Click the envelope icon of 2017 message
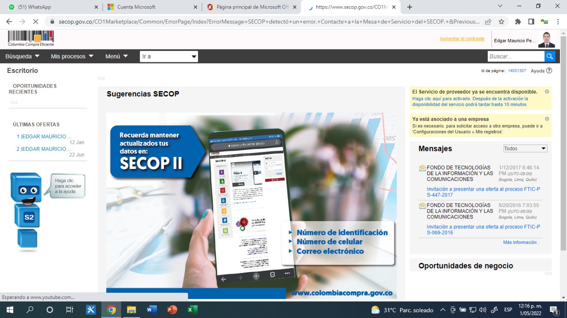 pyautogui.click(x=422, y=168)
